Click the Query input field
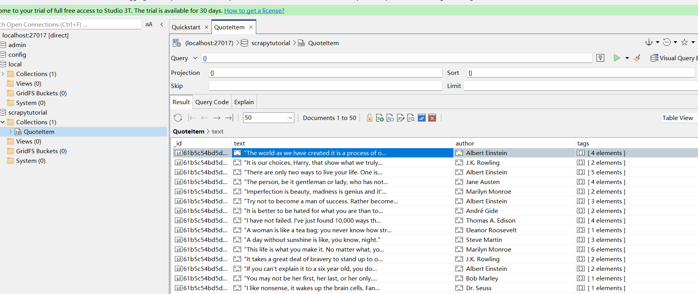The width and height of the screenshot is (698, 294). (x=397, y=58)
